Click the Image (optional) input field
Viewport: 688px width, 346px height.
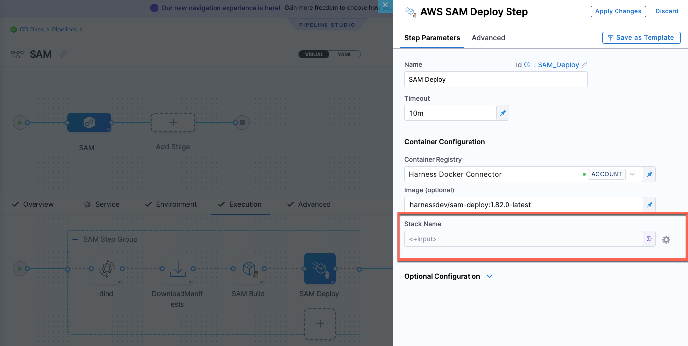[523, 205]
